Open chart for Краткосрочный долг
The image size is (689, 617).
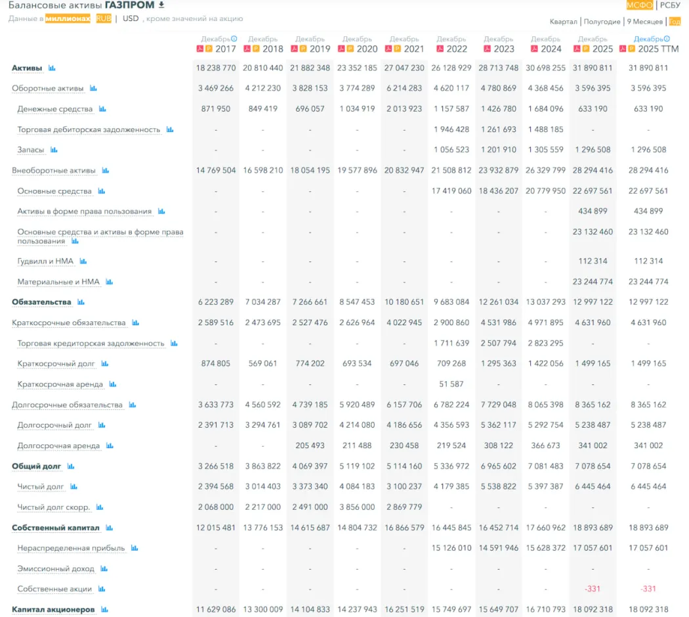click(104, 363)
